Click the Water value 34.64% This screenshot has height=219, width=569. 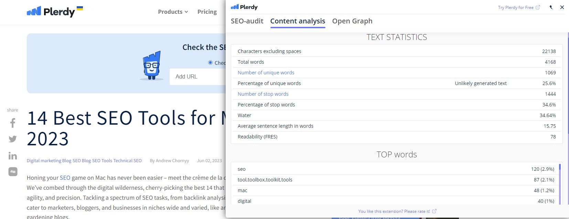(x=548, y=115)
